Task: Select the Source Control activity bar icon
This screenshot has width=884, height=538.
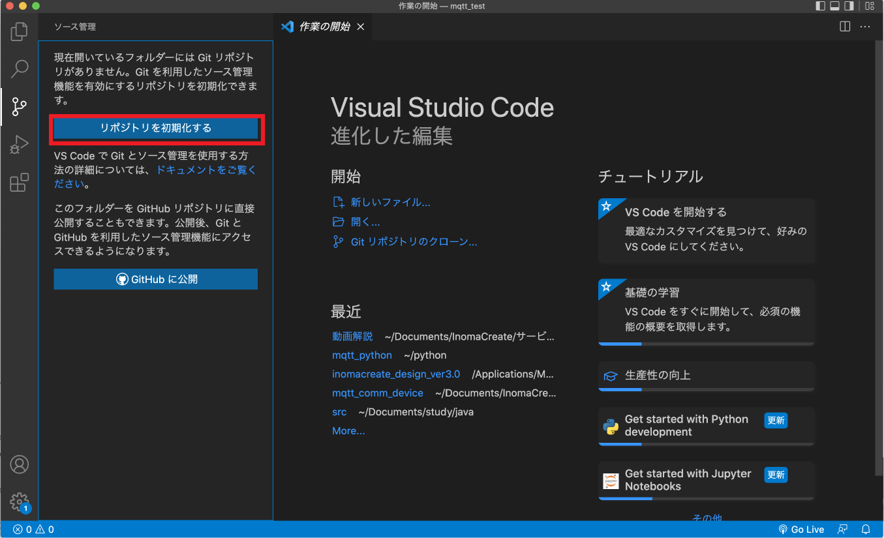Action: coord(20,107)
